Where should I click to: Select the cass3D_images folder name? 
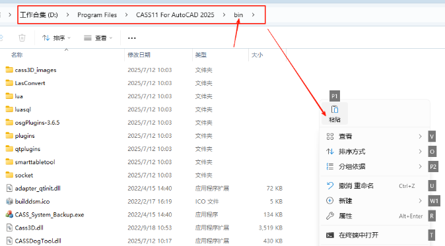36,70
